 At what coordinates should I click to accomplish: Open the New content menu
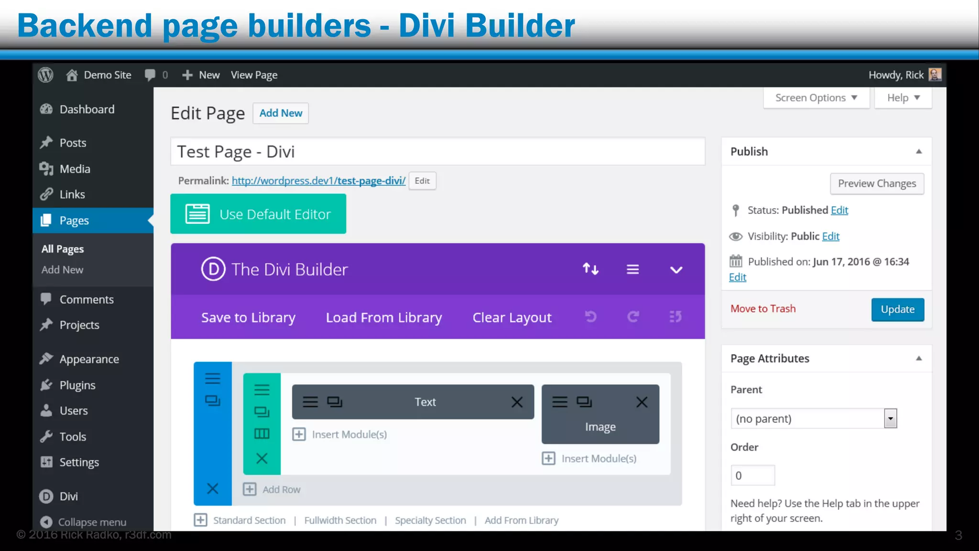point(201,75)
